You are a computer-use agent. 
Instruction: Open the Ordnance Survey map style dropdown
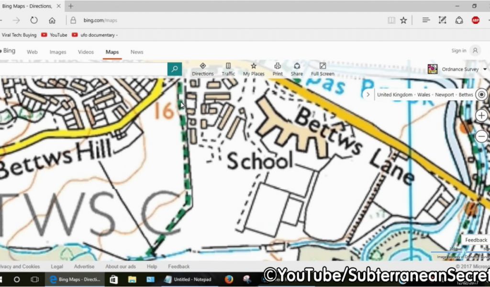(x=485, y=69)
